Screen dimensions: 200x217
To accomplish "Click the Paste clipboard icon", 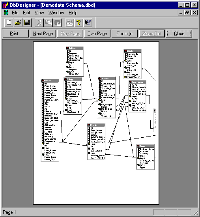I will pos(57,22).
